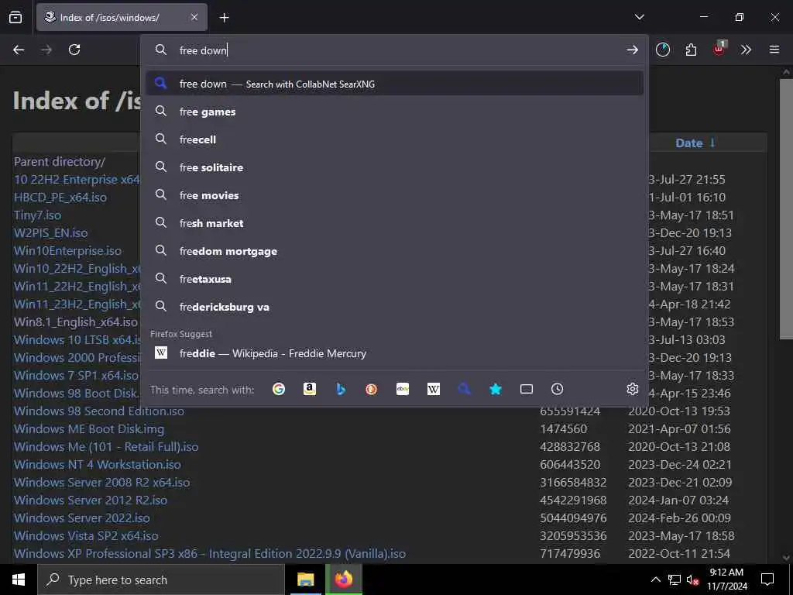793x595 pixels.
Task: Download Windows ME Boot Disk.img
Action: 89,429
